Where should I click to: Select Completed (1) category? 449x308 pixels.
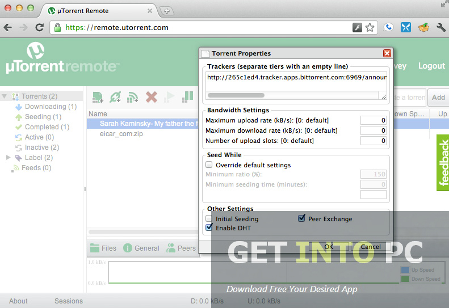click(47, 127)
